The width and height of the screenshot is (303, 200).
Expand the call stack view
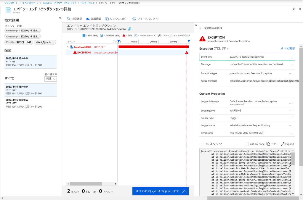pyautogui.click(x=287, y=144)
